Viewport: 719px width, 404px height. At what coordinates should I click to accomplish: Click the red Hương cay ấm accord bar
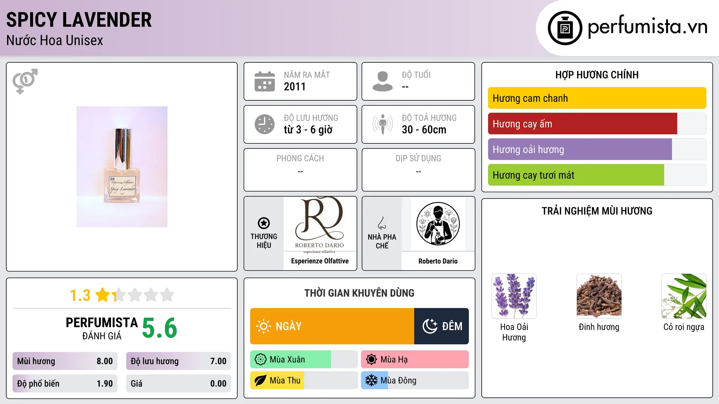[x=582, y=124]
